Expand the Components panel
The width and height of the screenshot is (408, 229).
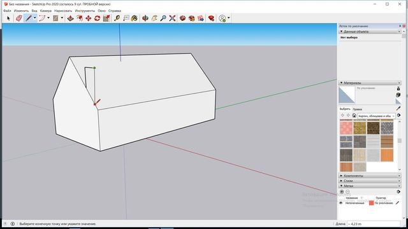[370, 176]
